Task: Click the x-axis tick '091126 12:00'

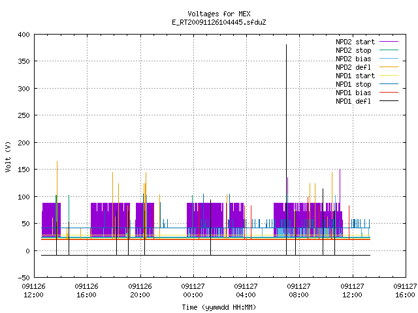Action: [33, 291]
